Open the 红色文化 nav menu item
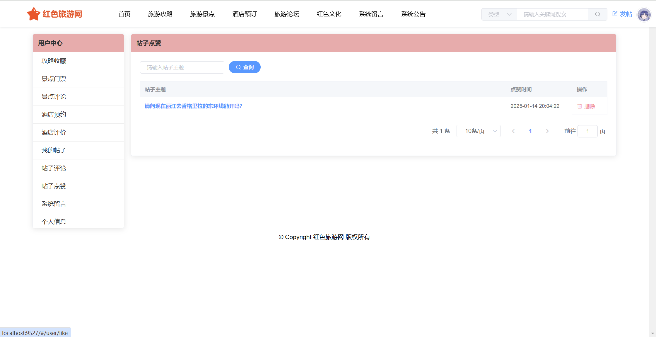 pyautogui.click(x=329, y=14)
